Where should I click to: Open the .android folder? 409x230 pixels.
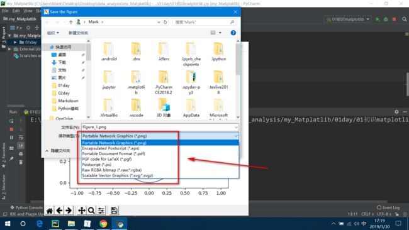(108, 52)
